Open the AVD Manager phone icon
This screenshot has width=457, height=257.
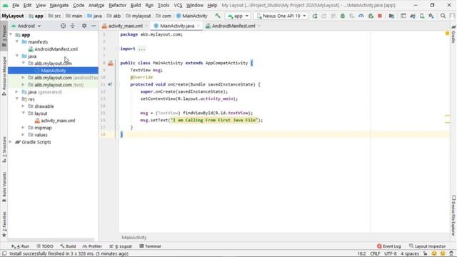422,16
